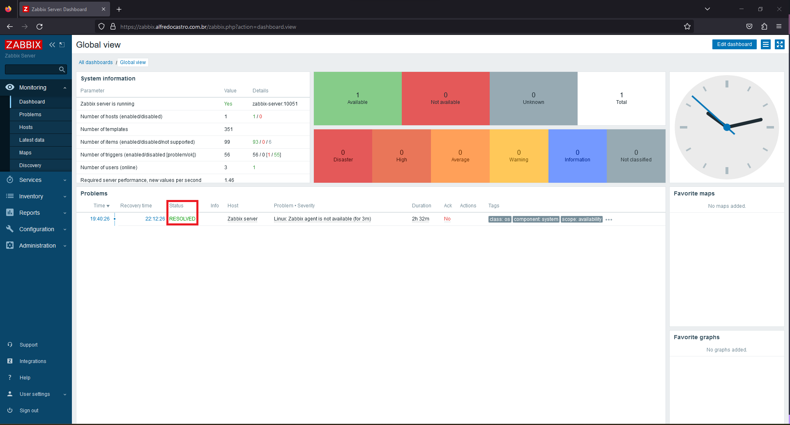This screenshot has height=425, width=790.
Task: Go back in browser history
Action: pyautogui.click(x=10, y=27)
